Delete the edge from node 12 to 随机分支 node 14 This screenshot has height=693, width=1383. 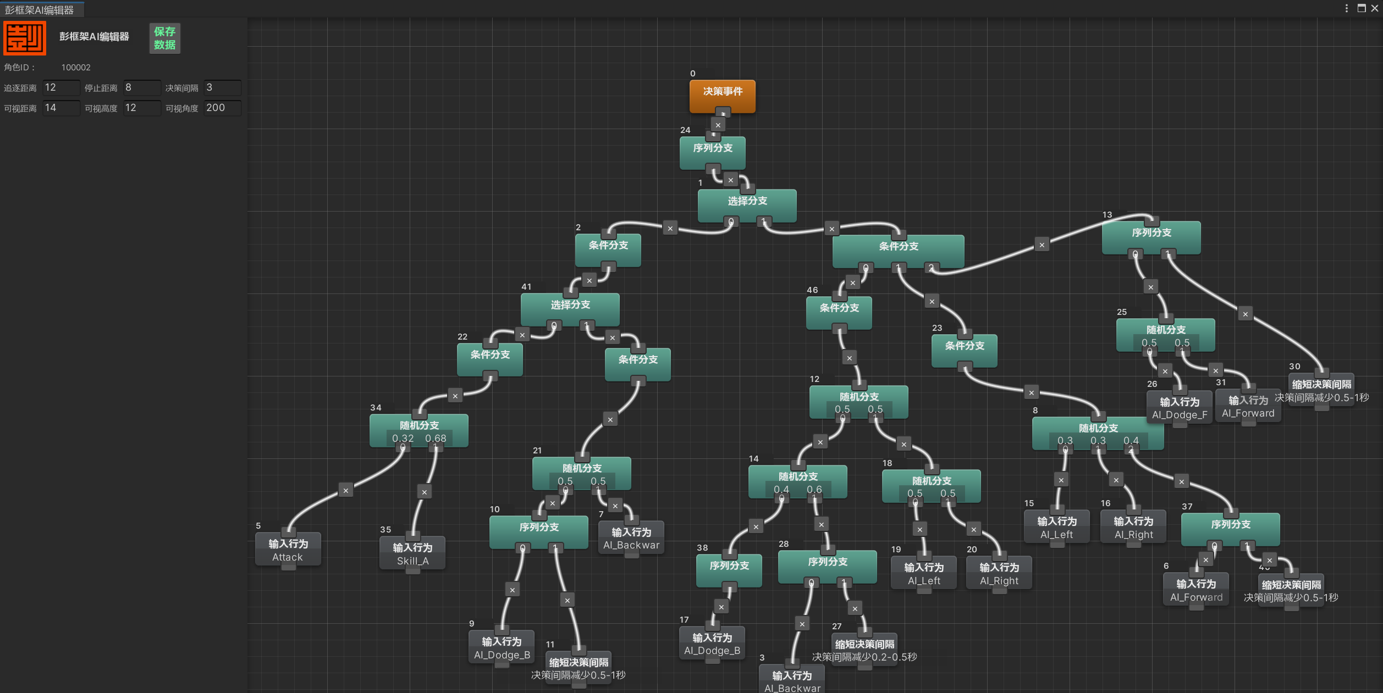tap(820, 442)
